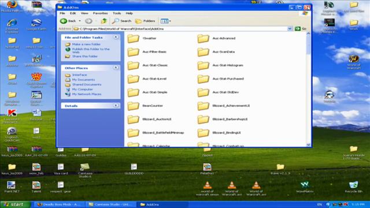
Task: Open Interface under Other Places
Action: [x=80, y=75]
